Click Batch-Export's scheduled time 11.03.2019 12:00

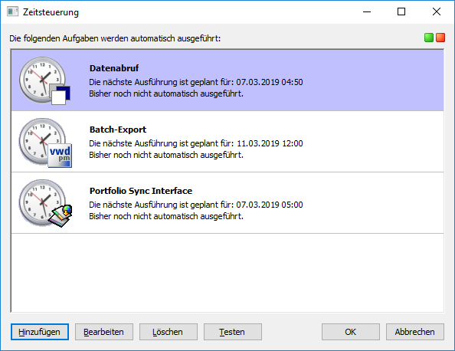(x=270, y=143)
